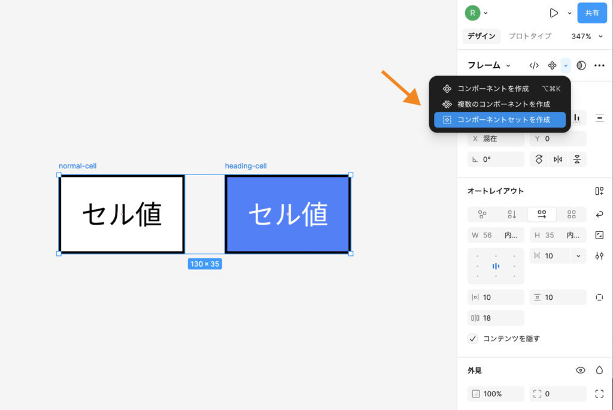The height and width of the screenshot is (410, 613).
Task: Expand the 347% zoom dropdown
Action: tap(600, 37)
